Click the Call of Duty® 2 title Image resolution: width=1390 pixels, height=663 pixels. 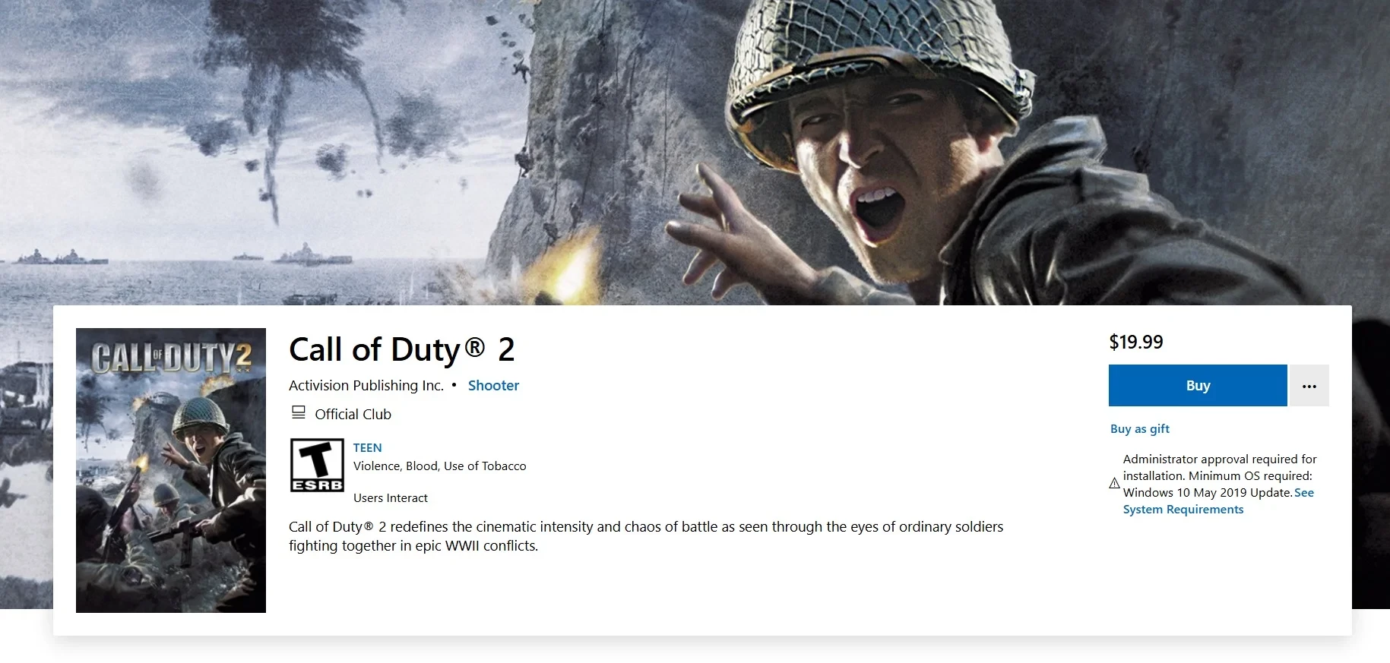[402, 349]
